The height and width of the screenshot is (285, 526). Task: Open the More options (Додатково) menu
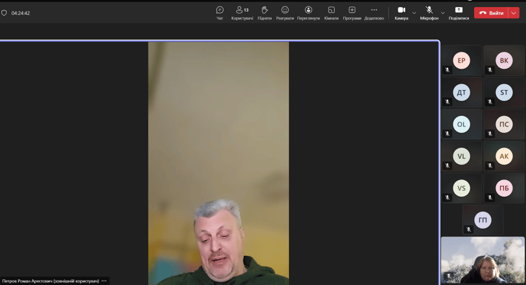click(374, 13)
